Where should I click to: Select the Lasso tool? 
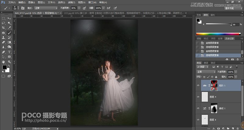point(3,23)
